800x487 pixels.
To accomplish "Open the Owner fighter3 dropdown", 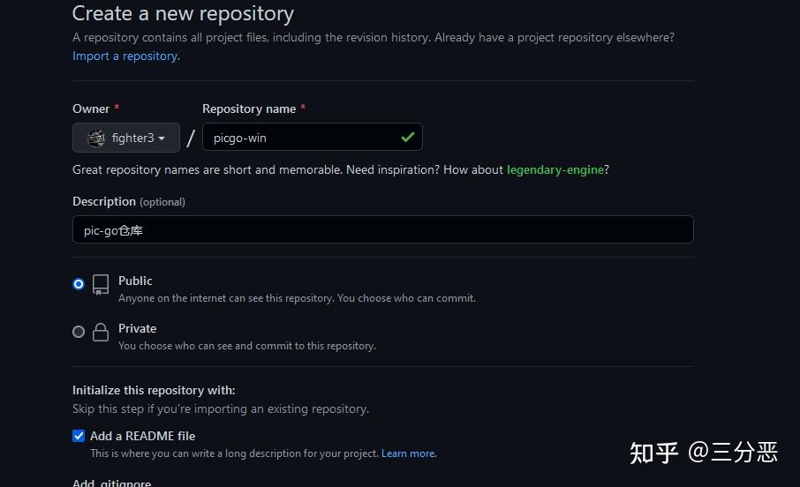I will [x=126, y=138].
